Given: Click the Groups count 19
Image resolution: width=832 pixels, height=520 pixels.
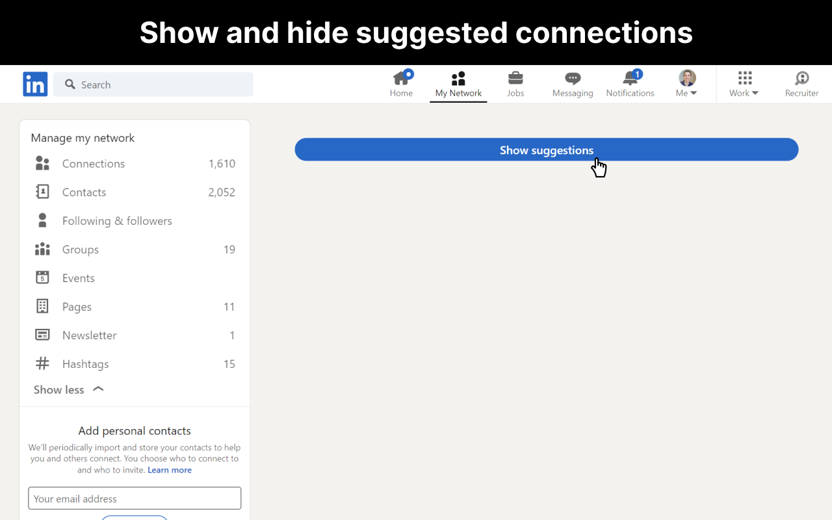Looking at the screenshot, I should pyautogui.click(x=229, y=249).
